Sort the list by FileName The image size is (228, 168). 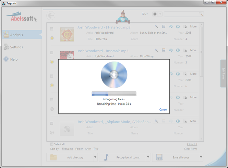(68, 149)
